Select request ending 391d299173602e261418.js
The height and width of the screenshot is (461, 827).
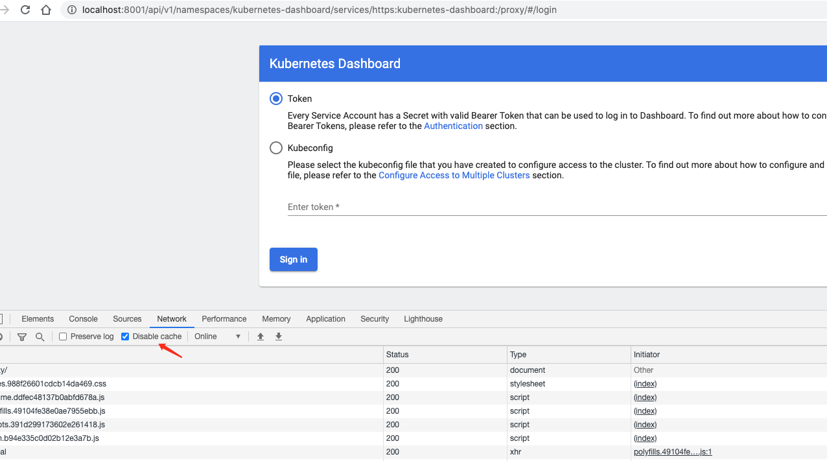pos(413,425)
